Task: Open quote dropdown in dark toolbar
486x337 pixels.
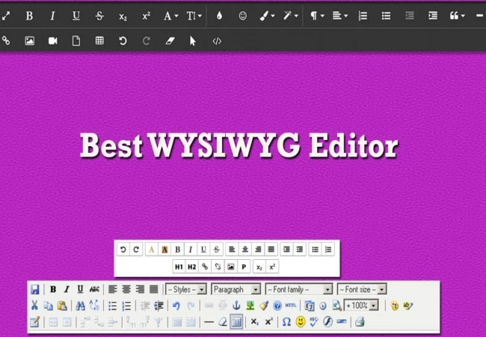Action: (457, 16)
